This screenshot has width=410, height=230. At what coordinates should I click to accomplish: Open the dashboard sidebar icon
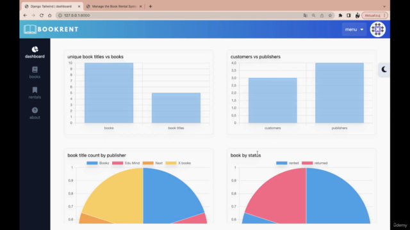tap(35, 49)
